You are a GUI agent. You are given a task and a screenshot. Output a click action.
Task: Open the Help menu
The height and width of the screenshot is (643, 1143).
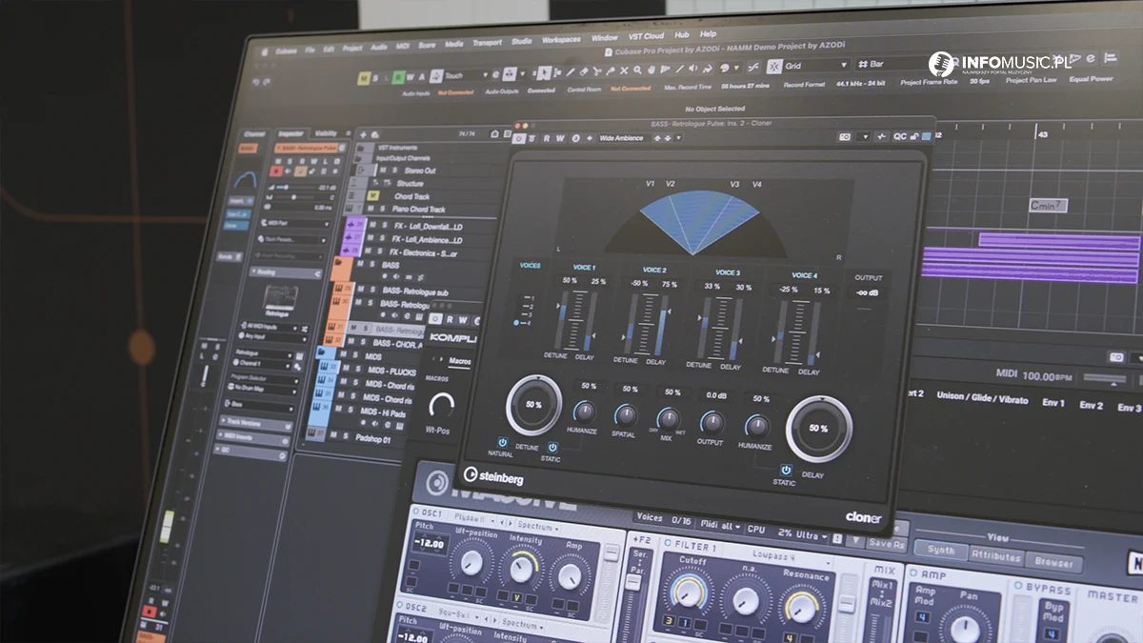(709, 35)
